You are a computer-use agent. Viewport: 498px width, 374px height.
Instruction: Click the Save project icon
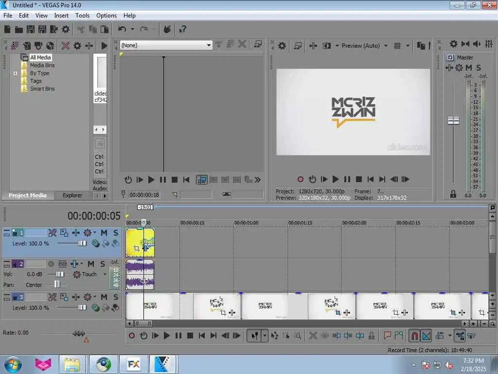[x=31, y=29]
